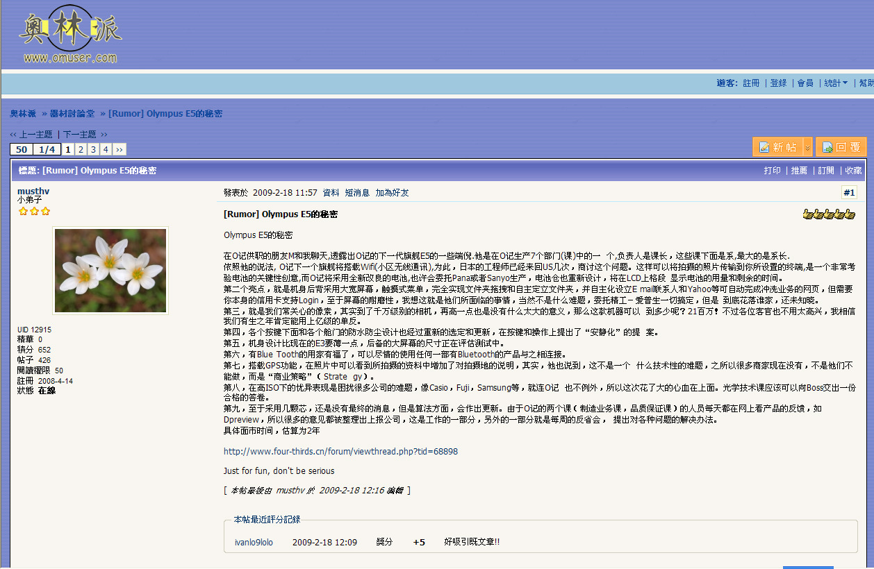Click the "狀態 在線" online status line
This screenshot has width=874, height=569.
coord(36,391)
